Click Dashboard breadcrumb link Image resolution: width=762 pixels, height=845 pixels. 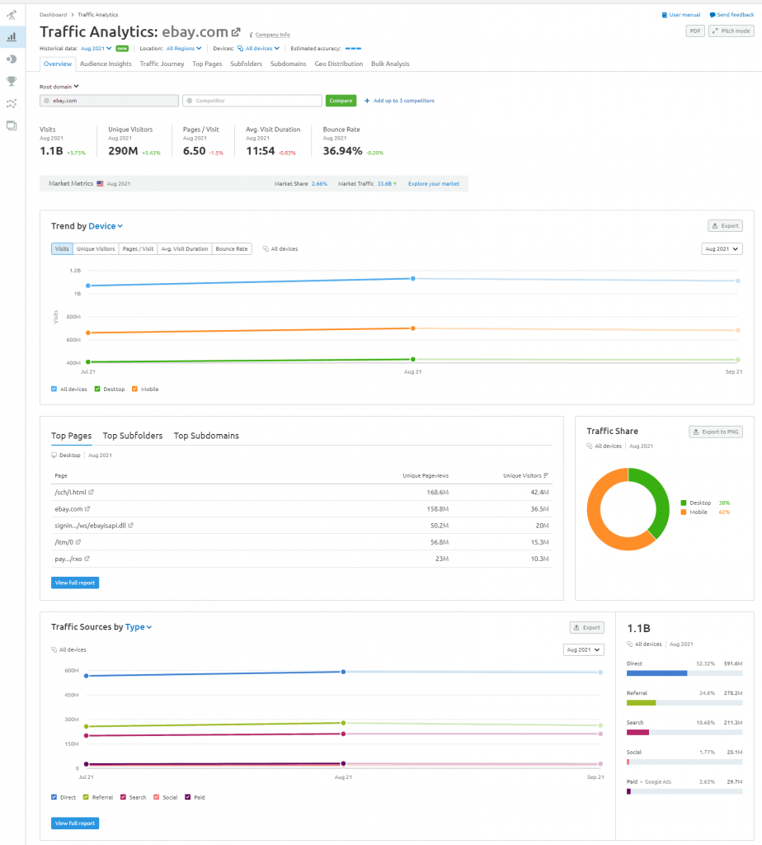pyautogui.click(x=53, y=15)
